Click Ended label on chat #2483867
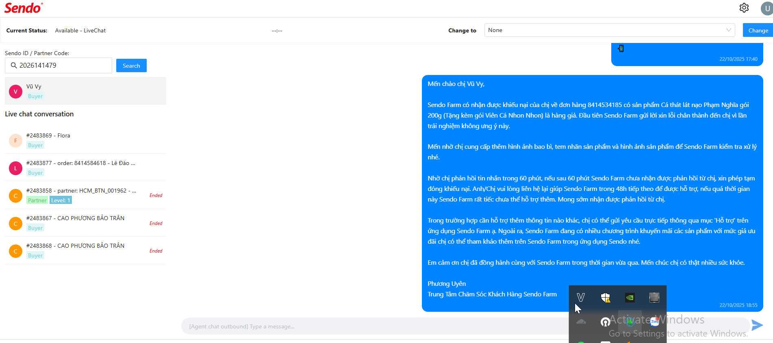 [156, 223]
